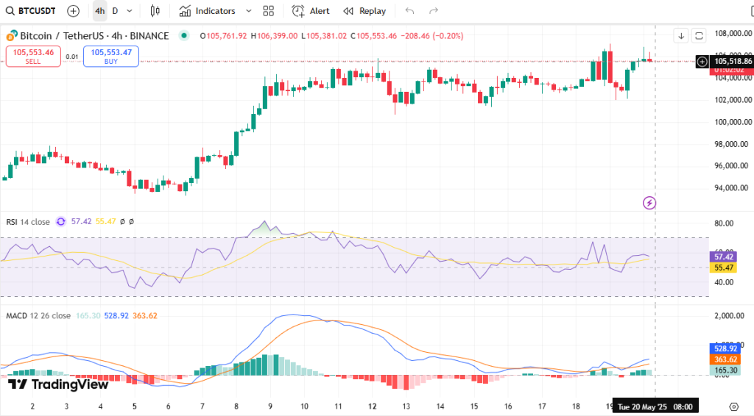
Task: Click the green market status dot
Action: [x=183, y=35]
